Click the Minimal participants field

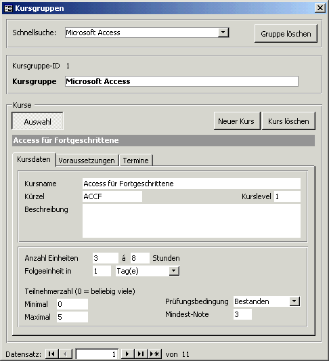(x=72, y=304)
